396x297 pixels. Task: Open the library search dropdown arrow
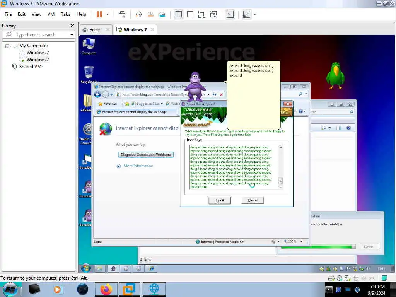[x=72, y=34]
